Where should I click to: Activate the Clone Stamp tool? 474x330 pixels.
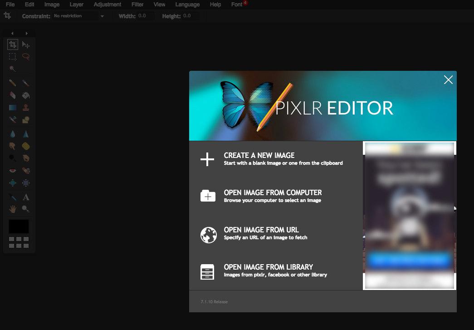[x=26, y=108]
